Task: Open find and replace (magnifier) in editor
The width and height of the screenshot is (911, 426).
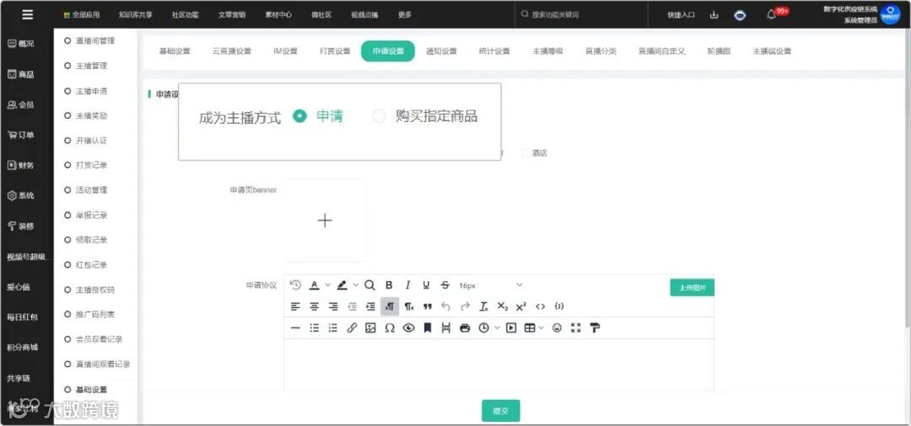Action: click(x=369, y=285)
